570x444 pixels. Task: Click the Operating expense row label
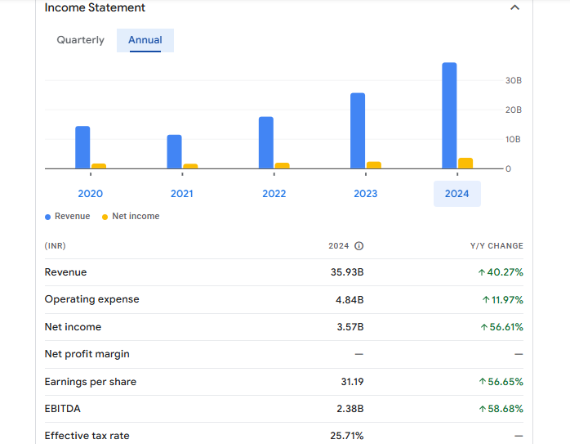(x=91, y=299)
